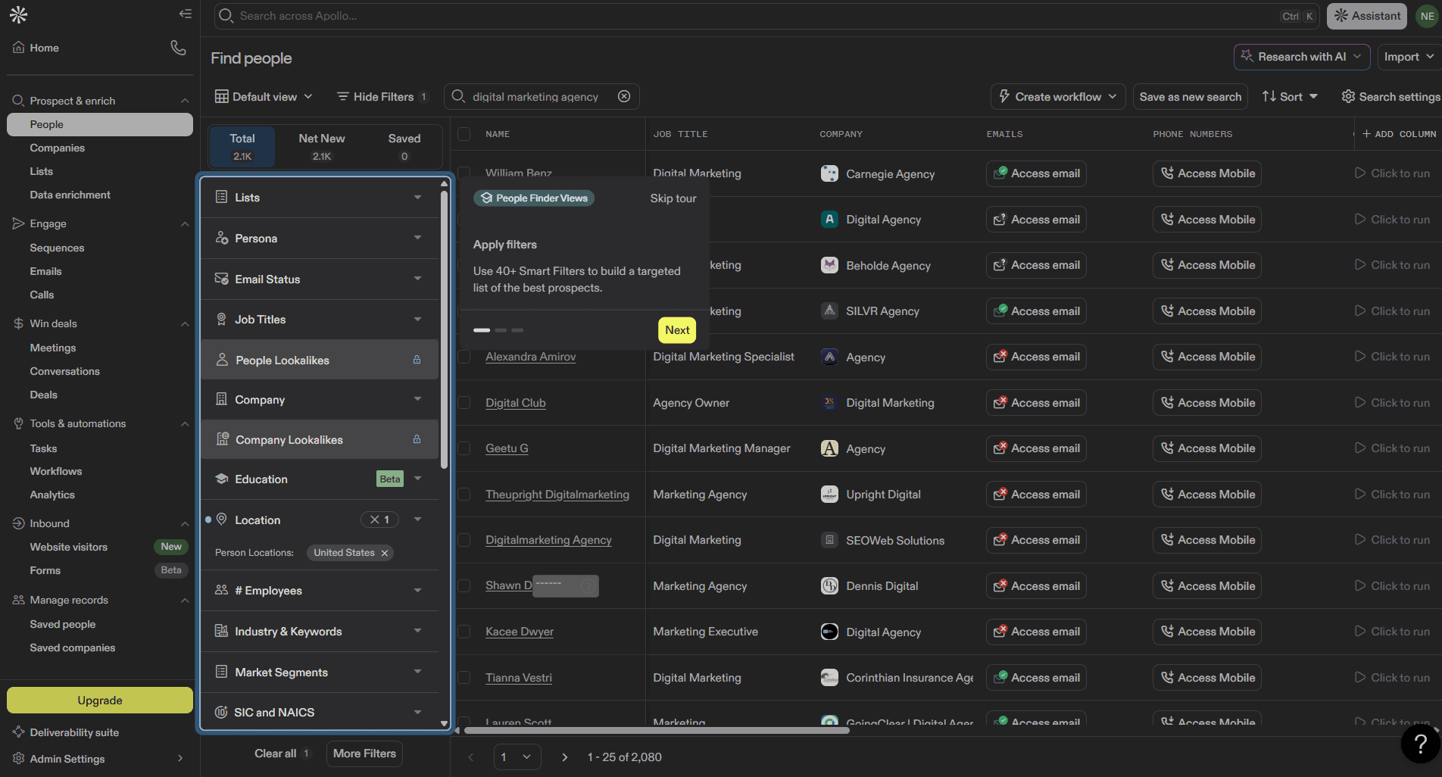Screen dimensions: 1442x777
Task: Click Save as new search
Action: [x=1190, y=96]
